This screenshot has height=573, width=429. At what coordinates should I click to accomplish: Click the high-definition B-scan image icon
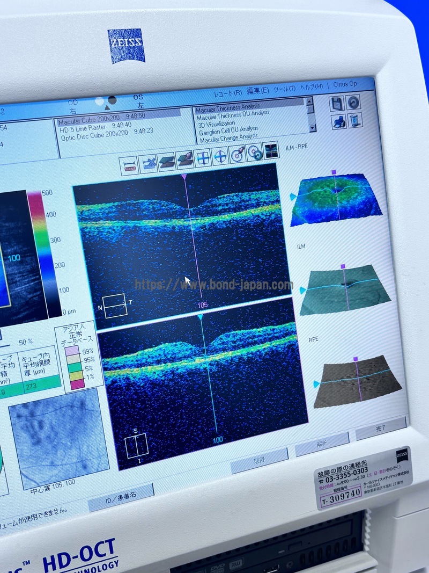271,150
